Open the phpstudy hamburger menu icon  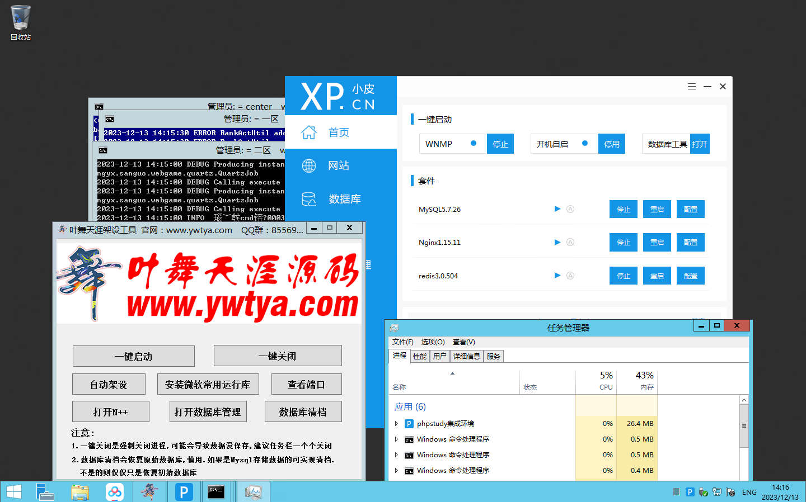click(692, 87)
